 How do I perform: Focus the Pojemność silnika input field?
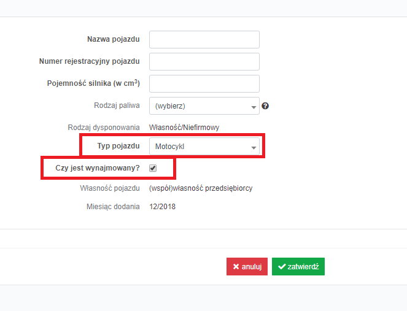(x=204, y=83)
